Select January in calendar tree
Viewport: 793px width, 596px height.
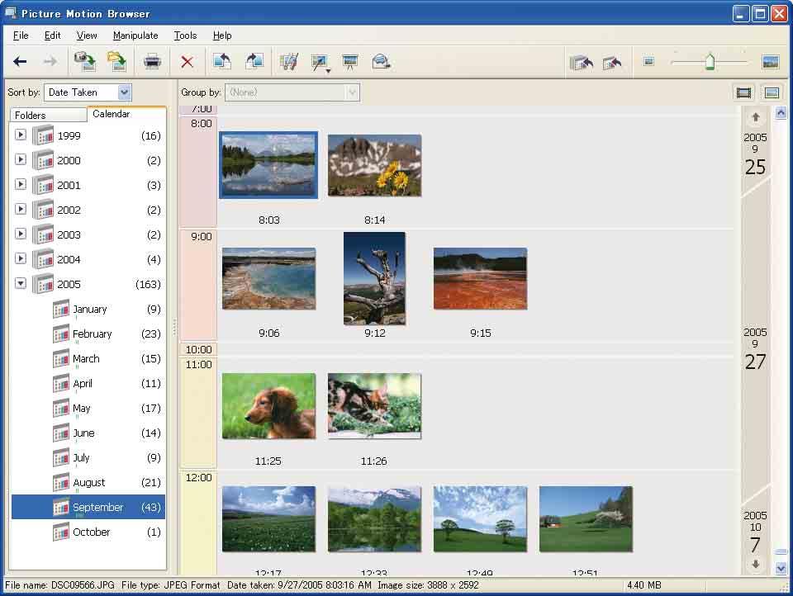click(x=89, y=309)
